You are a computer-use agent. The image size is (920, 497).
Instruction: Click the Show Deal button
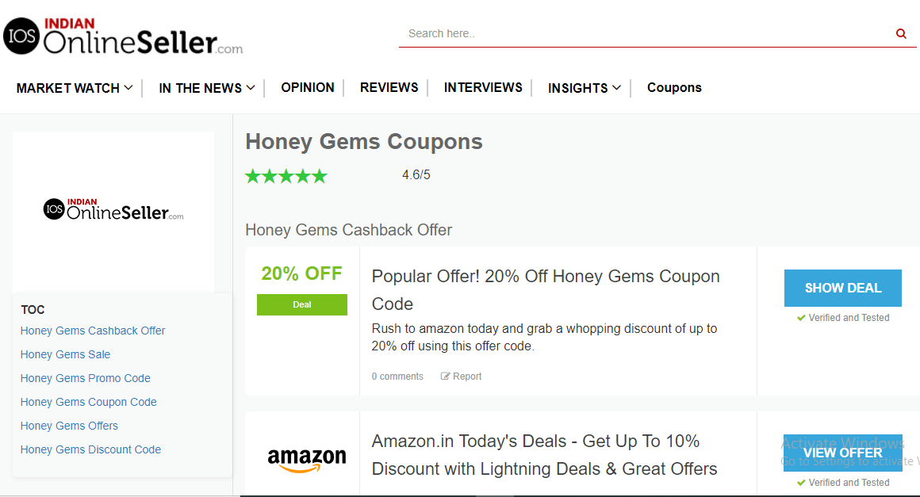[843, 288]
